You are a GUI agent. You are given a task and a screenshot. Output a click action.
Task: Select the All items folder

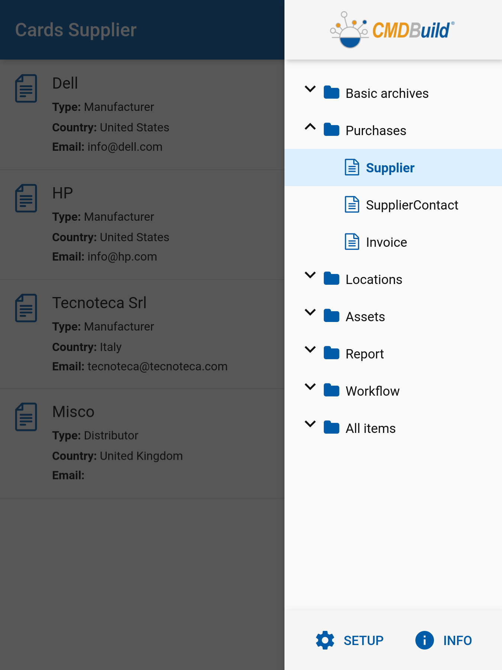pos(370,428)
